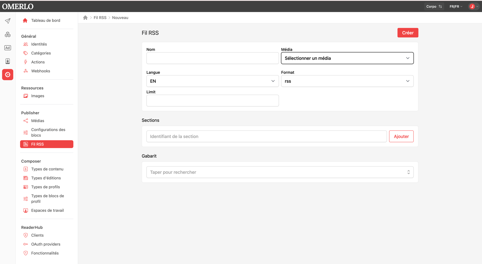The width and height of the screenshot is (482, 264).
Task: Click the OMERLO logo
Action: pyautogui.click(x=18, y=6)
